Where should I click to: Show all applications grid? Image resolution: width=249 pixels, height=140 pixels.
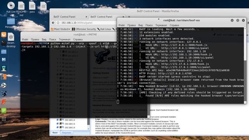point(4,119)
